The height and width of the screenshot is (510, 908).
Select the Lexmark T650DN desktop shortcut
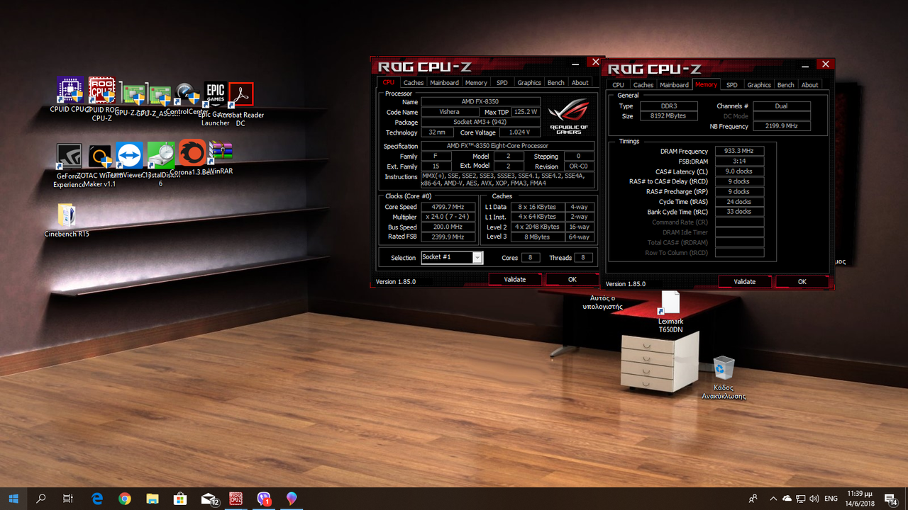[670, 313]
